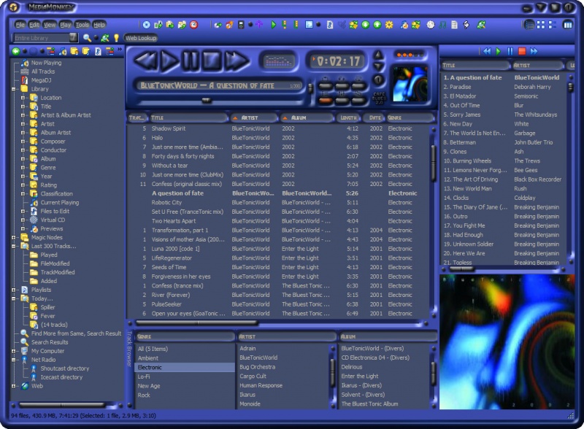584x429 pixels.
Task: Click the magnifier search icon beside library box
Action: pyautogui.click(x=87, y=37)
